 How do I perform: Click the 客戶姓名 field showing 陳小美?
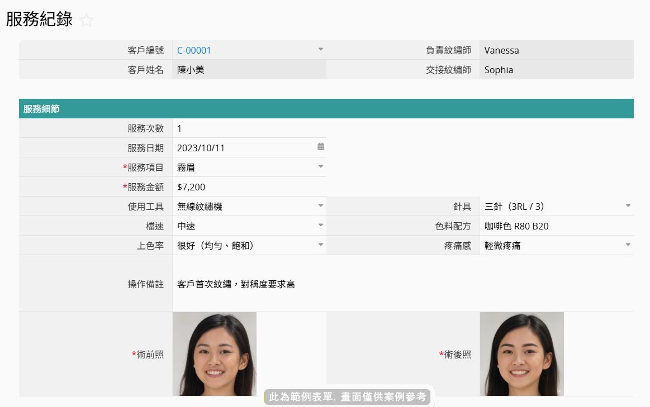[x=249, y=70]
